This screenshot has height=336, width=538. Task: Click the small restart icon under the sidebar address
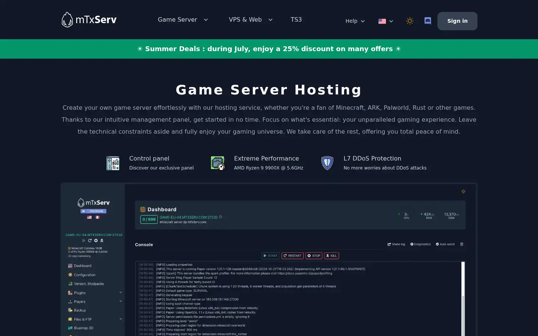click(x=90, y=240)
